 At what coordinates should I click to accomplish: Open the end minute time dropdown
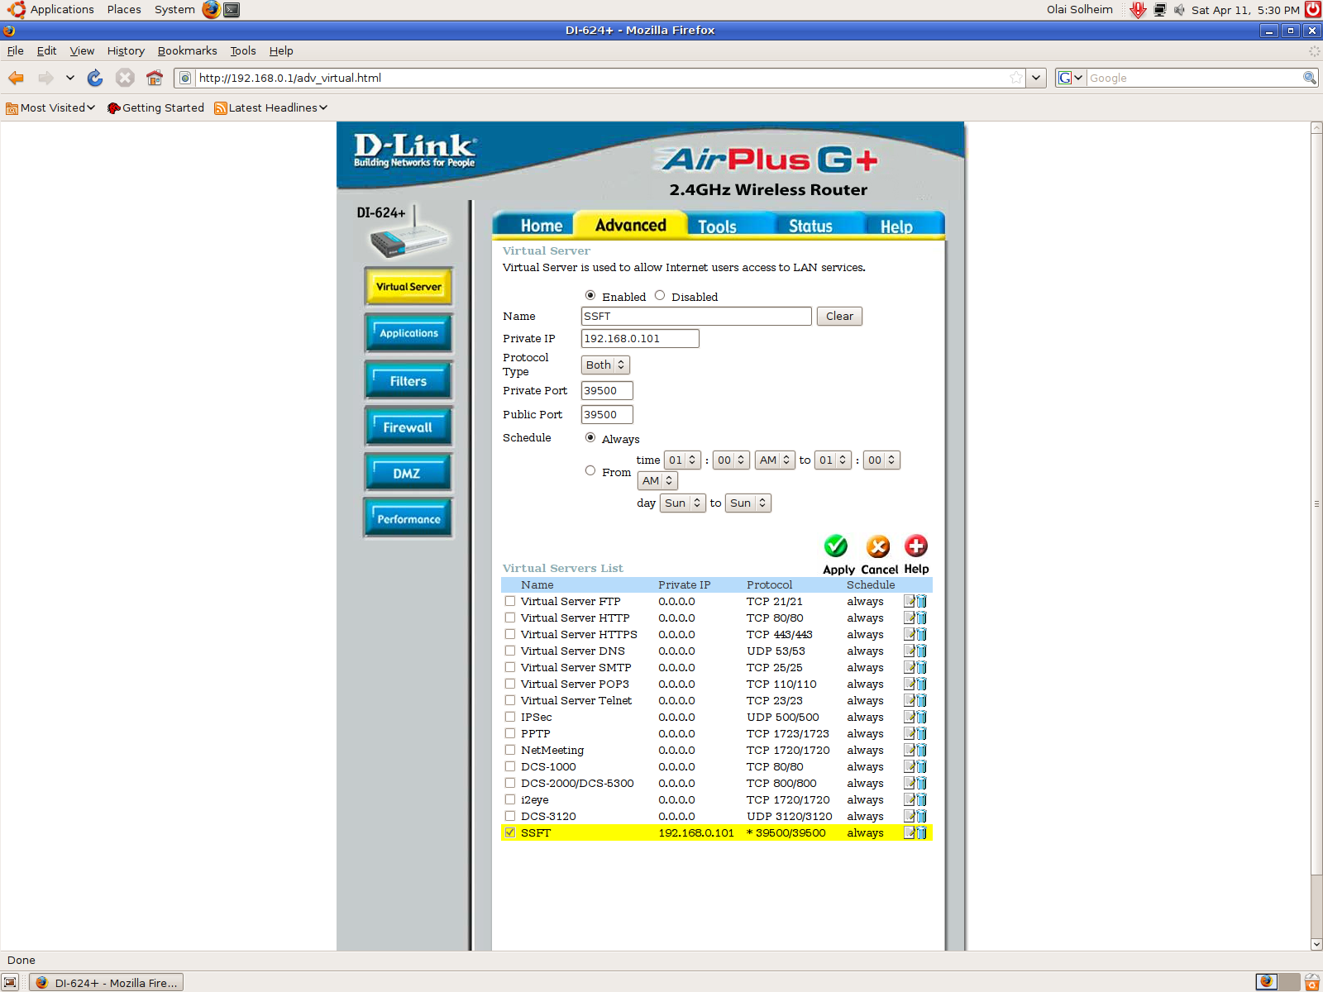tap(881, 460)
